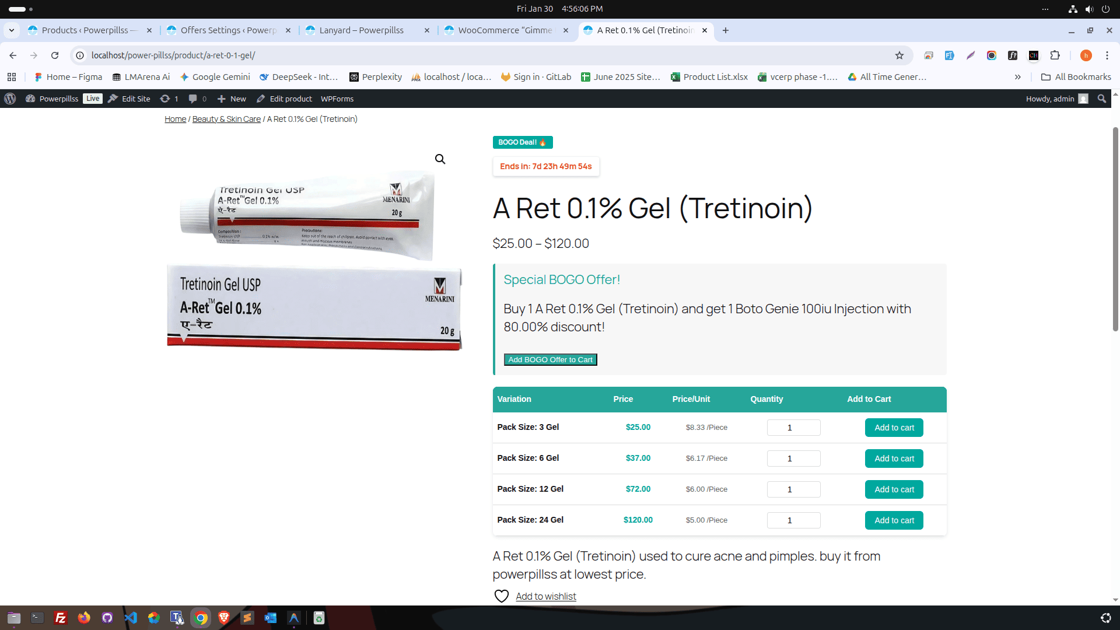The image size is (1120, 630).
Task: Launch FileZilla from the taskbar
Action: 60,618
